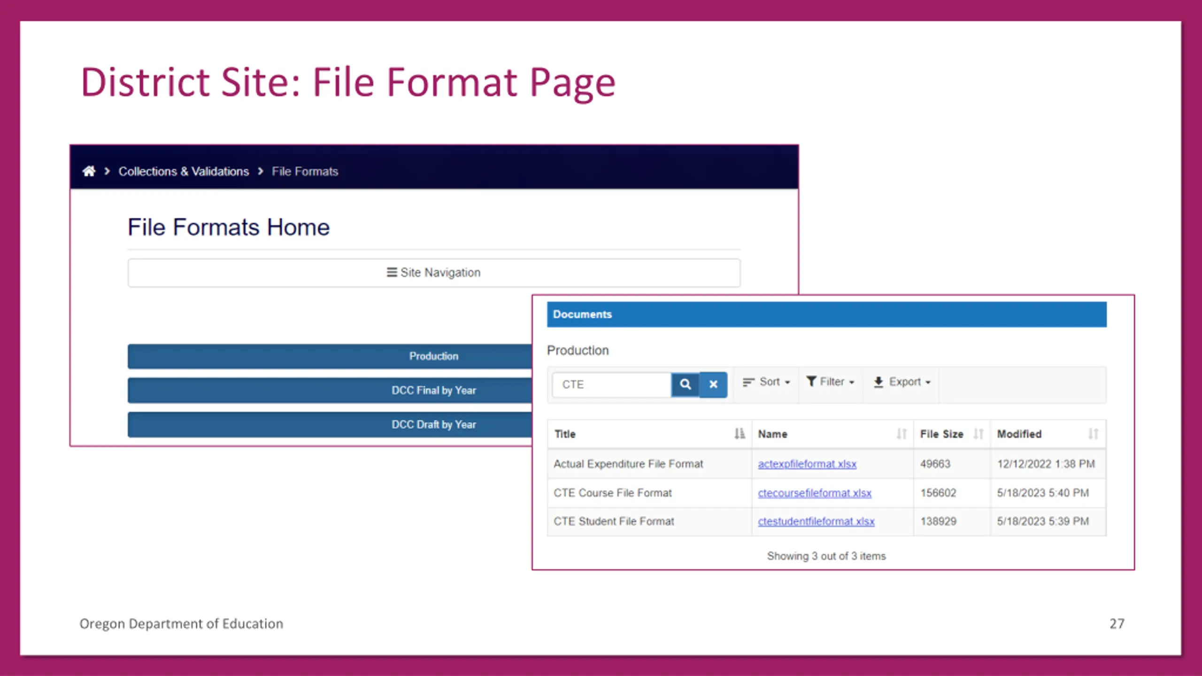Screen dimensions: 1202x676
Task: Click the file size value 49663
Action: click(x=935, y=464)
